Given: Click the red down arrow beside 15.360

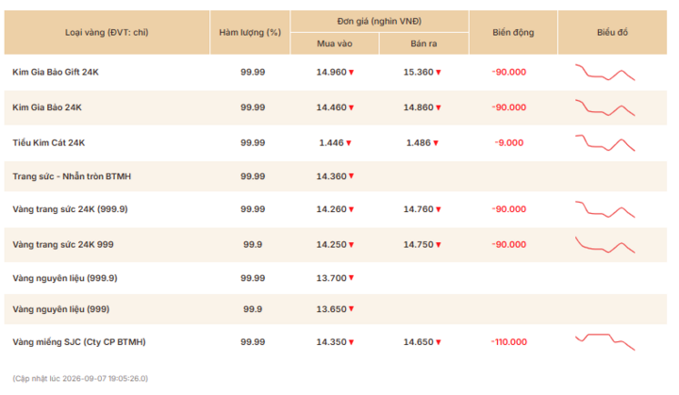Looking at the screenshot, I should tap(439, 73).
